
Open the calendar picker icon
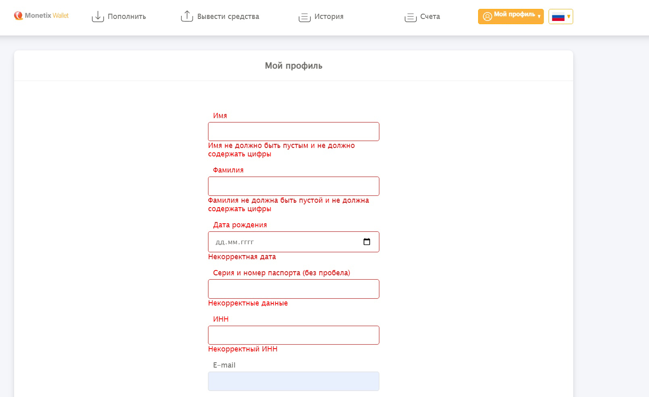pyautogui.click(x=367, y=242)
